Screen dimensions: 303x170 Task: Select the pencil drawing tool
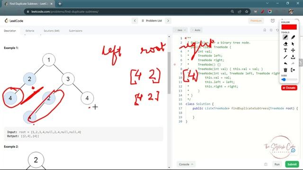pyautogui.click(x=285, y=37)
